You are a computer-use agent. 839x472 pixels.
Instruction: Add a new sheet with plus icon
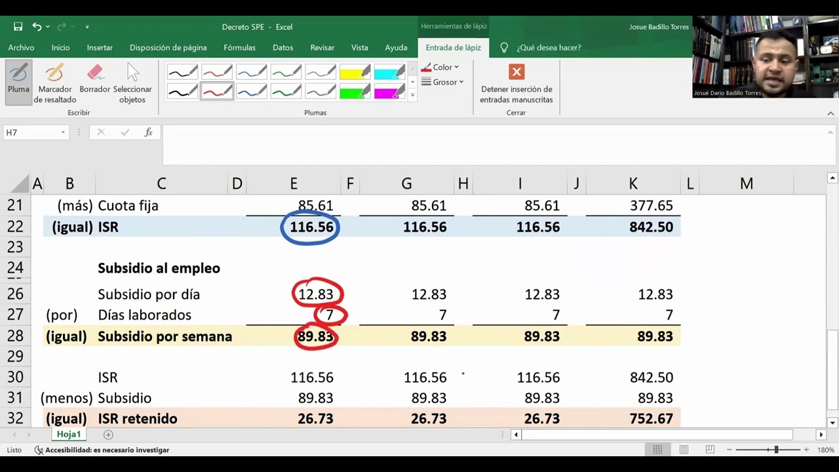click(x=108, y=435)
